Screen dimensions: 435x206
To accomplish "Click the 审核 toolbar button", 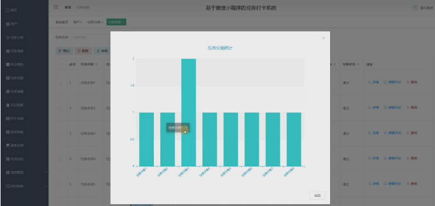I will 102,51.
